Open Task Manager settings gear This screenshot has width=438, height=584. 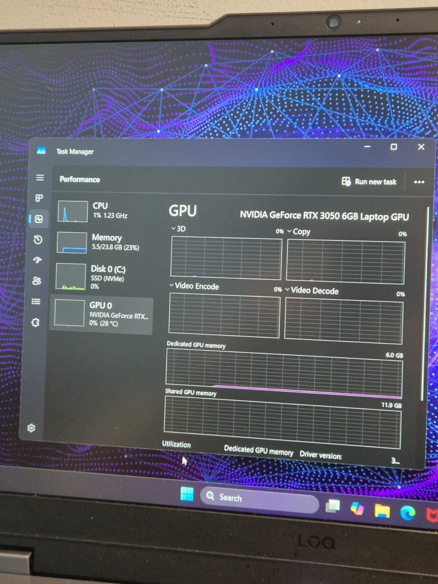31,428
